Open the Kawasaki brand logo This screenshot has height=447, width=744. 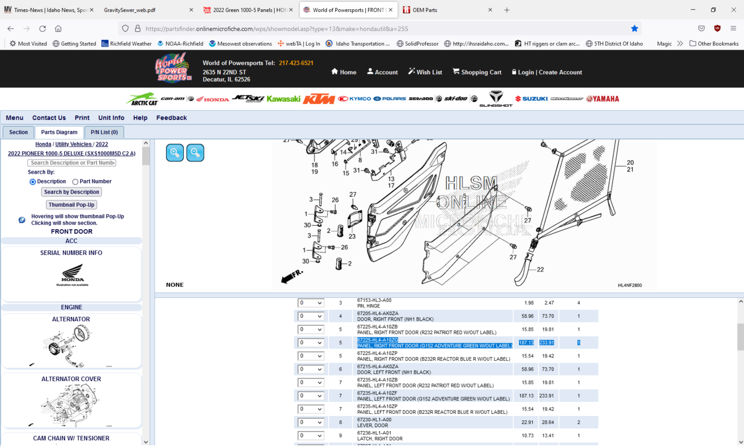283,99
